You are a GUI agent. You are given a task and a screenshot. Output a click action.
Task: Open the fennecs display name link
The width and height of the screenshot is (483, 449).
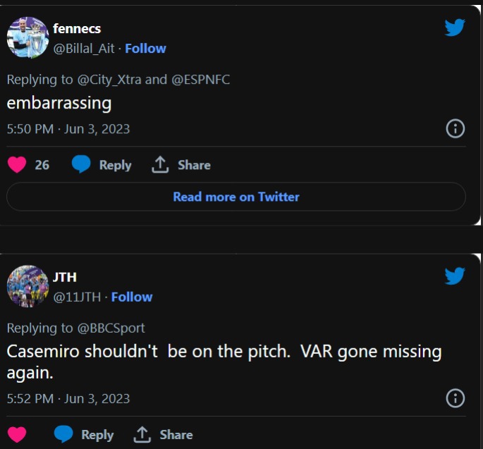[77, 29]
